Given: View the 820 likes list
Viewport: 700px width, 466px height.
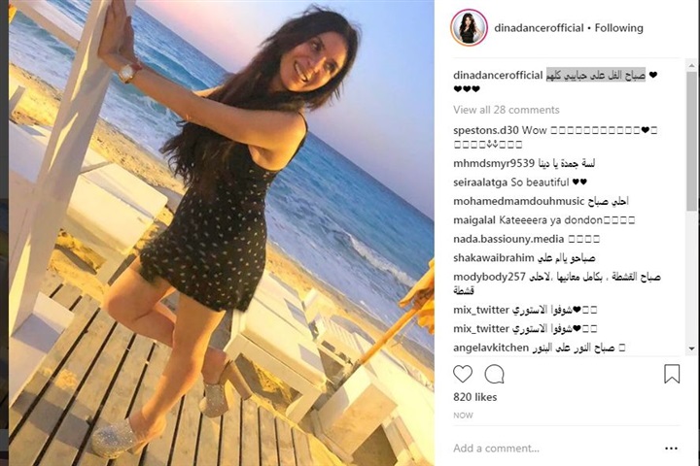Looking at the screenshot, I should pyautogui.click(x=475, y=397).
